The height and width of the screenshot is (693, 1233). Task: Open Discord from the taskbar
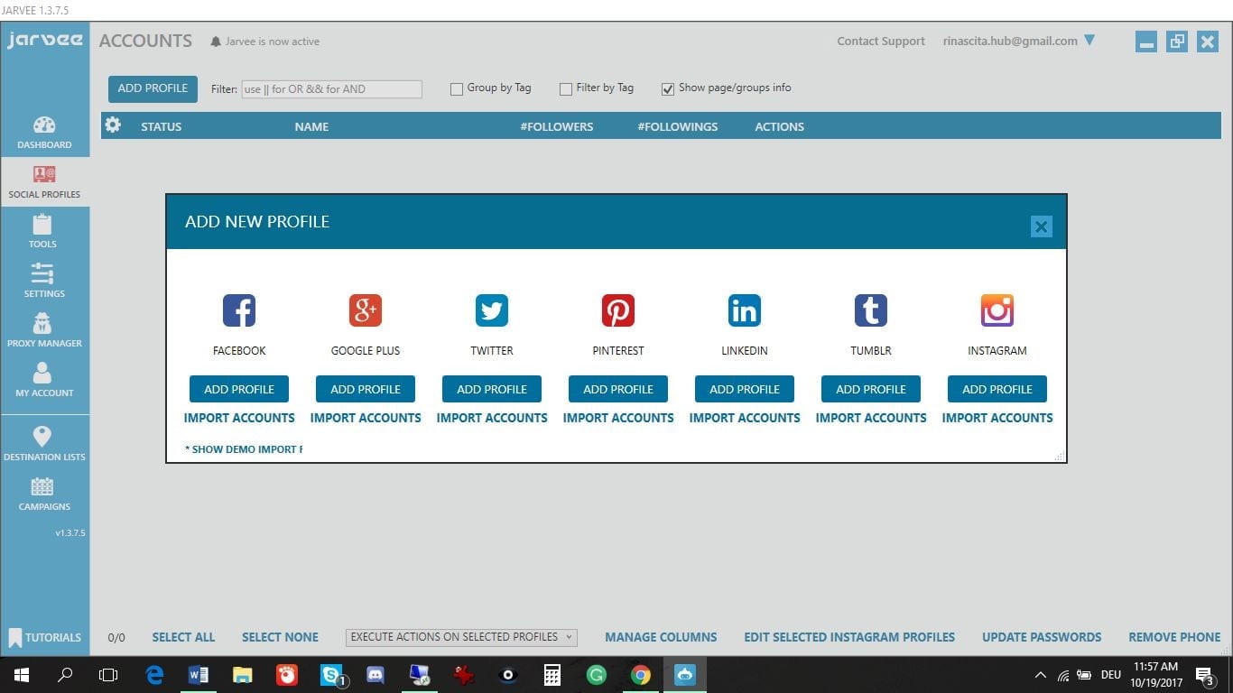[x=375, y=674]
